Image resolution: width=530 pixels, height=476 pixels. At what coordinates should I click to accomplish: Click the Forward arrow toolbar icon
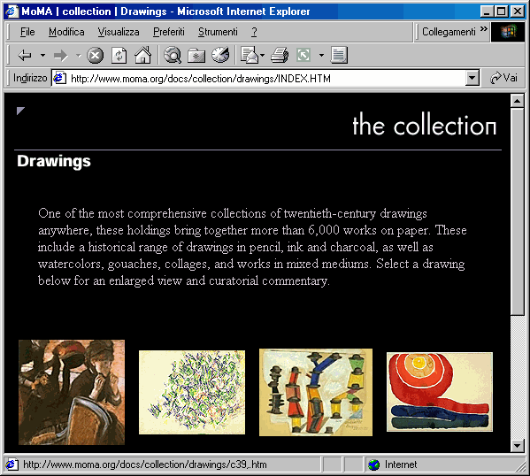pyautogui.click(x=61, y=55)
